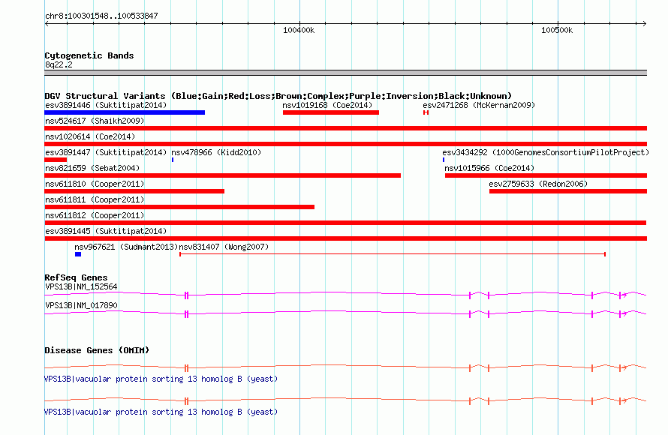Click the tiny blue esv3434292 marker
The image size is (668, 435).
444,160
